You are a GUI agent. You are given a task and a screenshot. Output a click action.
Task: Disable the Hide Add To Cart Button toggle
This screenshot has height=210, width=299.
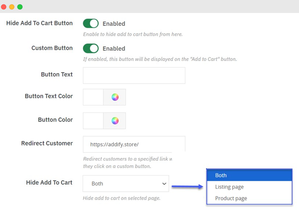coord(91,24)
